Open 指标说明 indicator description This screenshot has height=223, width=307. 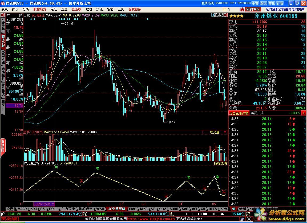[220, 163]
